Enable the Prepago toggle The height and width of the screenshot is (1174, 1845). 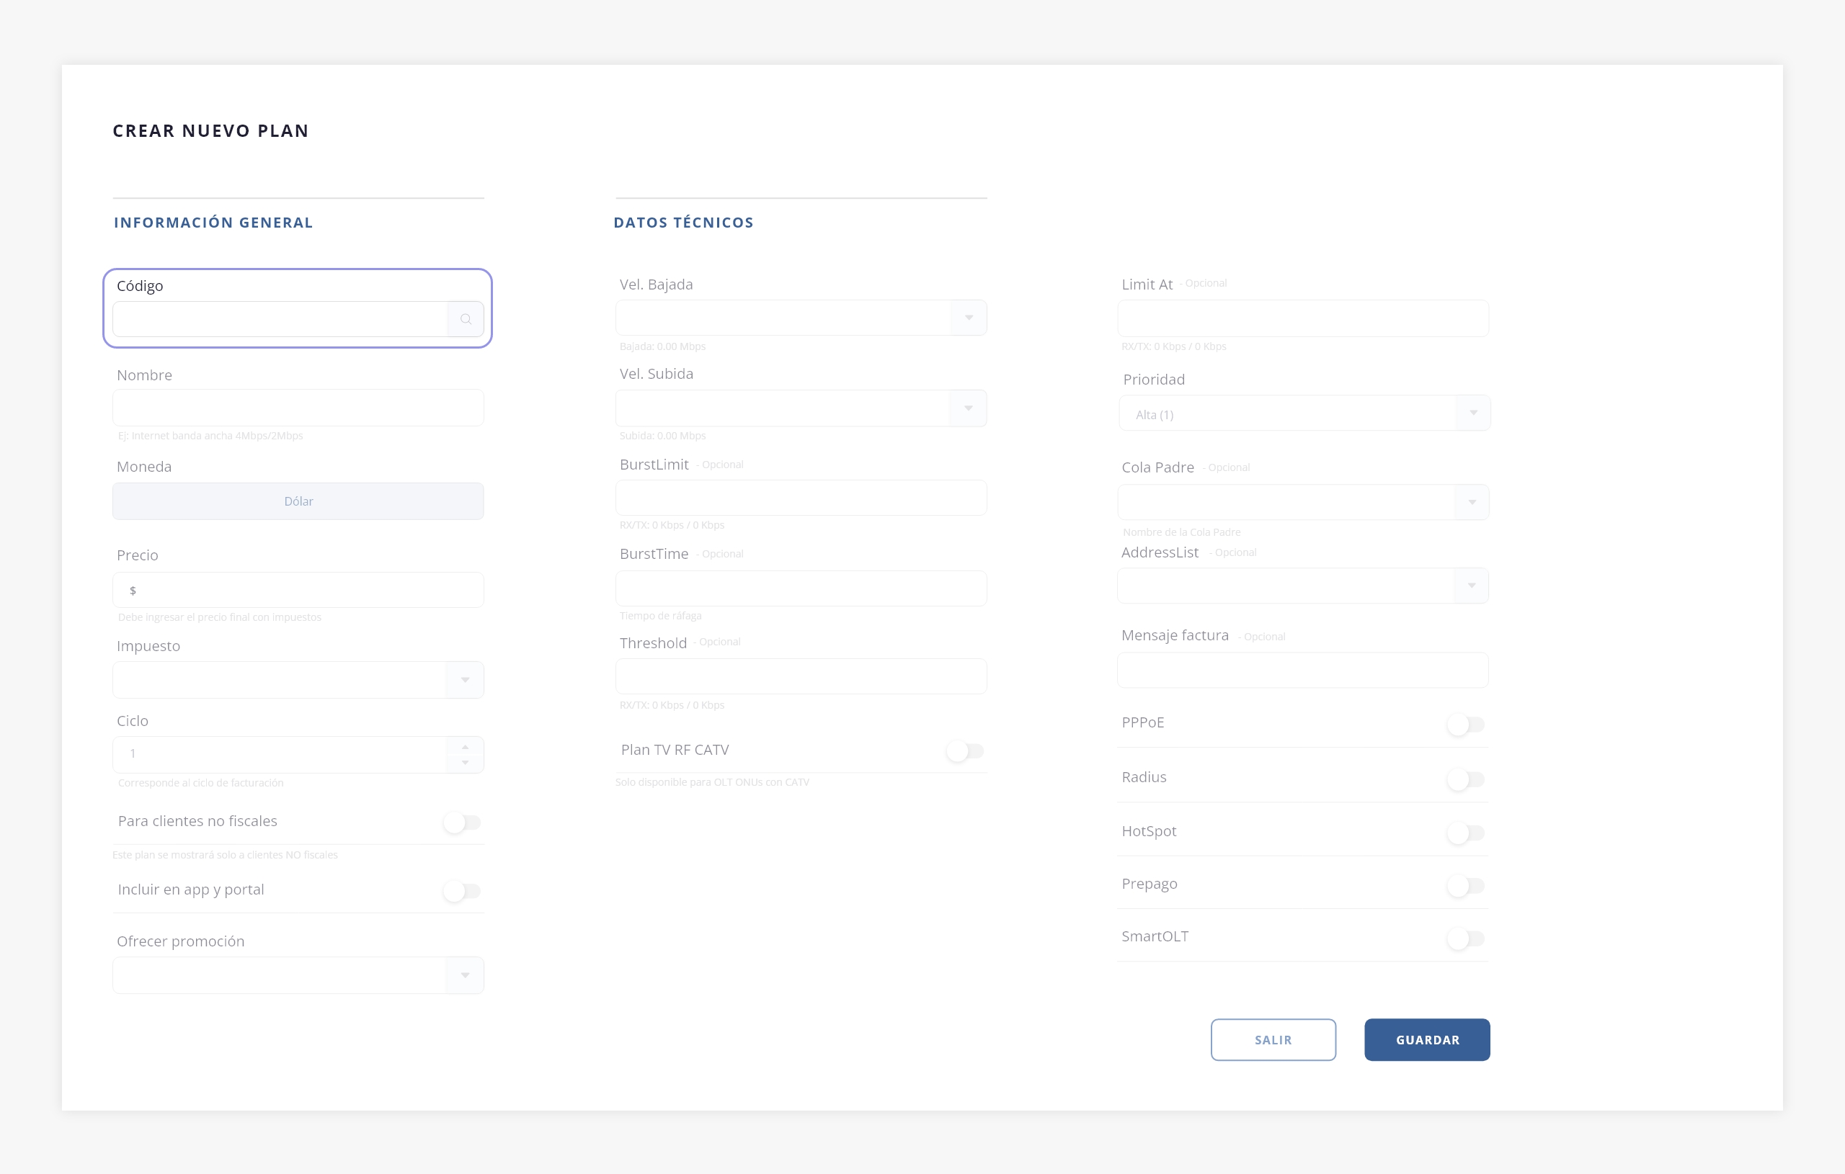(1466, 885)
